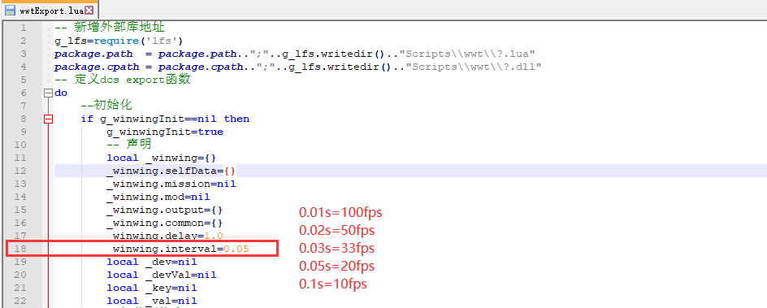Click 'local _devVal=nil' line
The image size is (767, 308).
tap(162, 275)
